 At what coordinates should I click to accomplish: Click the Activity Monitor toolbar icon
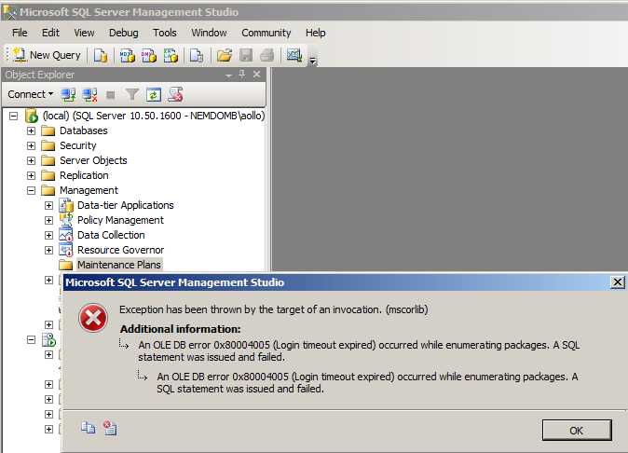tap(294, 55)
